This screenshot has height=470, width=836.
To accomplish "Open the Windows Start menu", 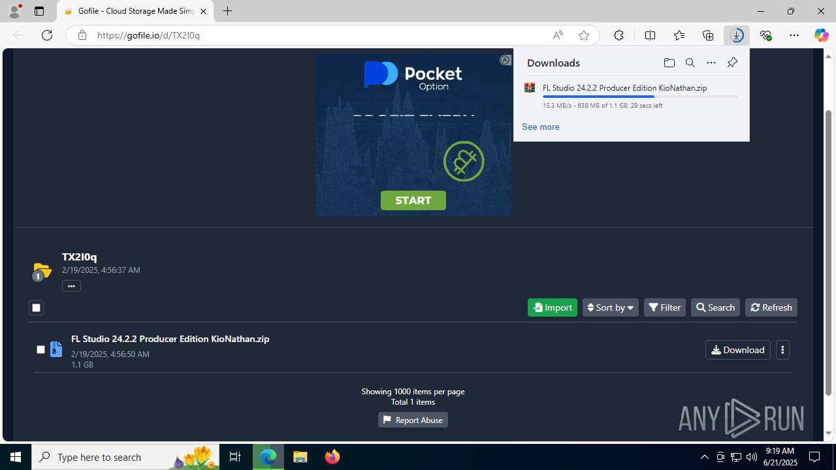I will click(16, 457).
